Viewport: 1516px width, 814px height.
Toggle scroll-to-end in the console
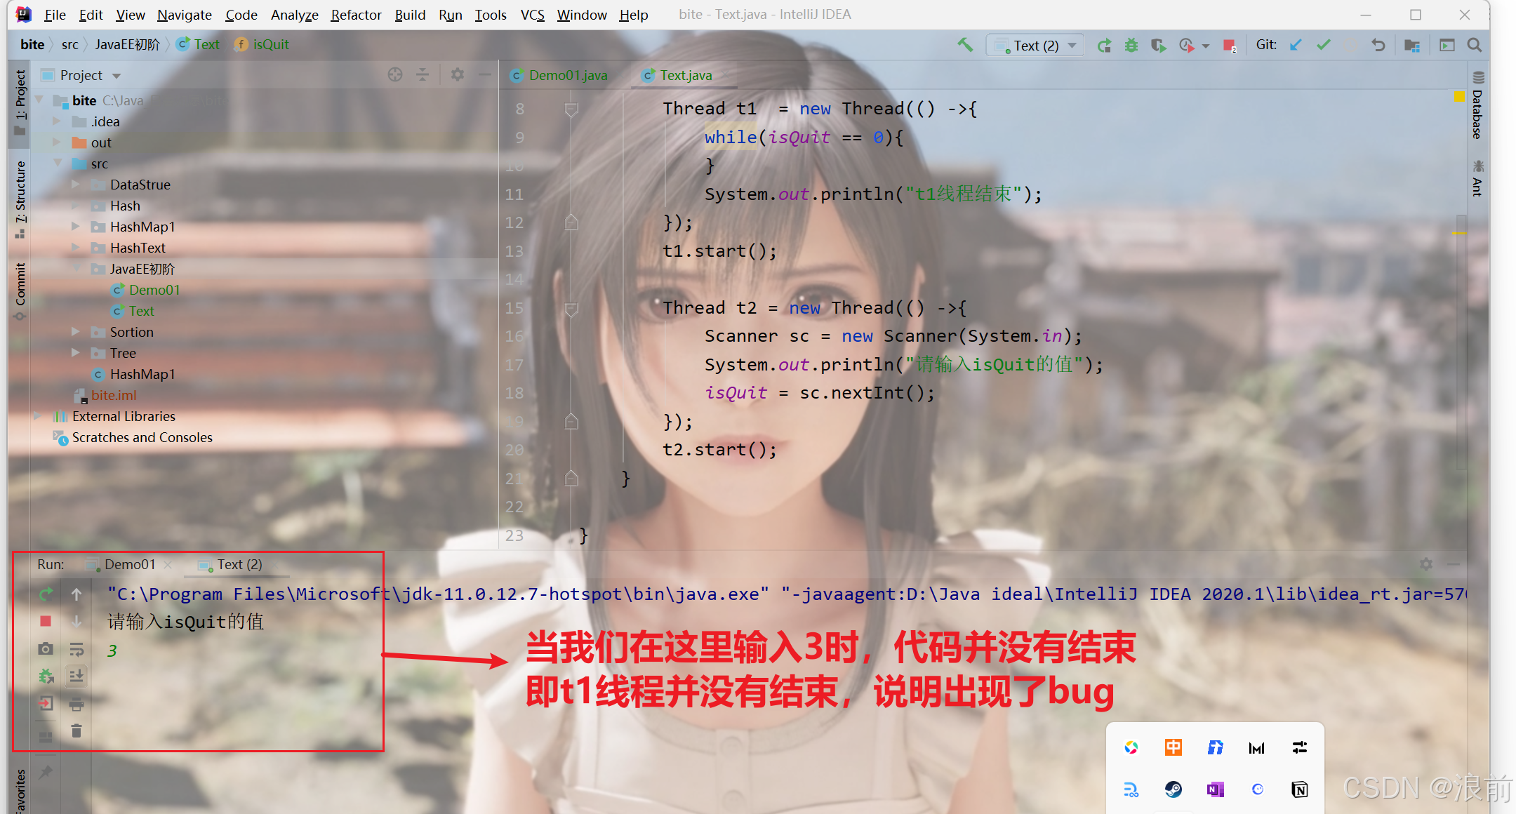[77, 676]
